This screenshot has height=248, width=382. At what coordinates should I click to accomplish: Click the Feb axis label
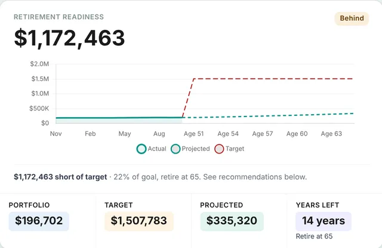tap(90, 134)
